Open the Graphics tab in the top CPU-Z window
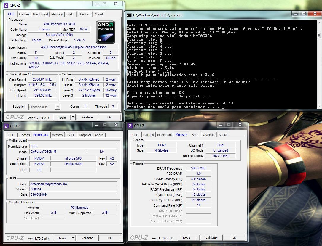This screenshot has height=246, width=322. pyautogui.click(x=85, y=14)
